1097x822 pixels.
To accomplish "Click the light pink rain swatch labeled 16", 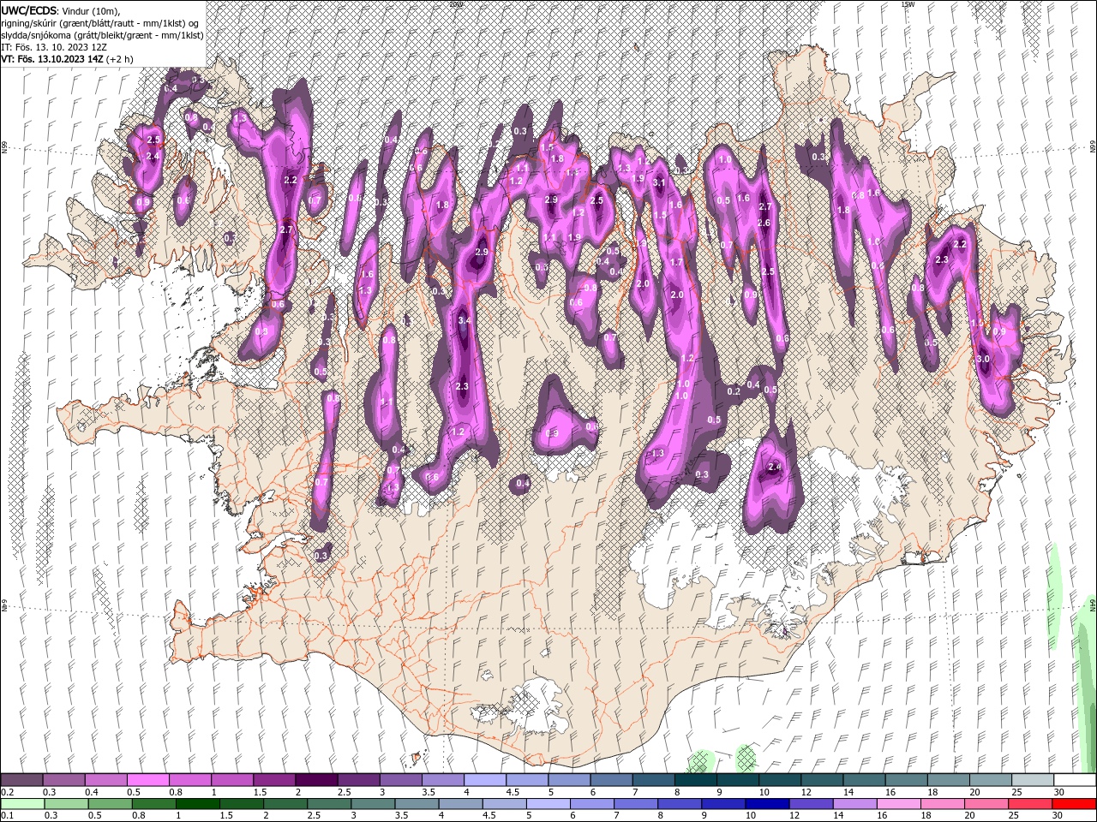I will point(898,803).
